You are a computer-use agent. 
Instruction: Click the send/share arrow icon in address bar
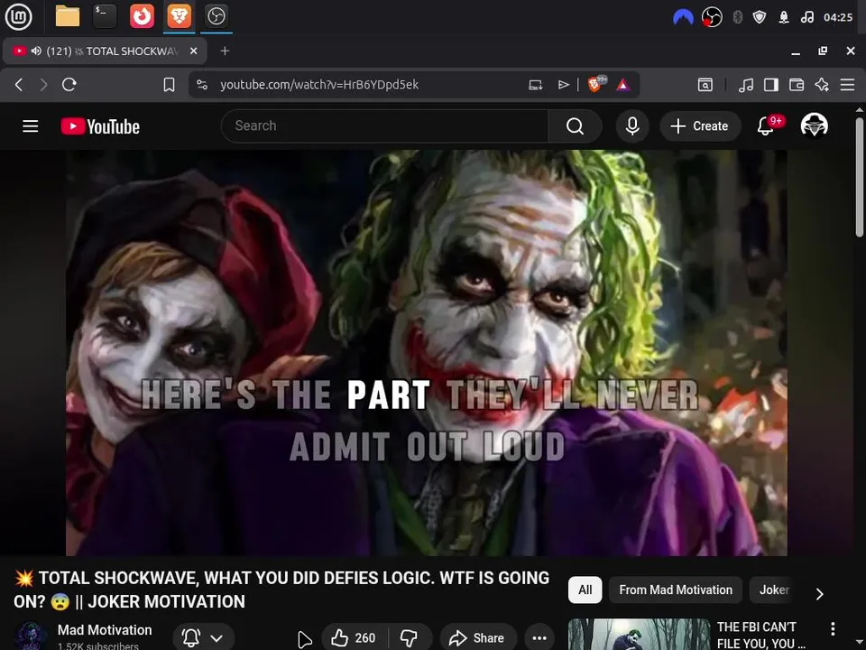[x=563, y=85]
